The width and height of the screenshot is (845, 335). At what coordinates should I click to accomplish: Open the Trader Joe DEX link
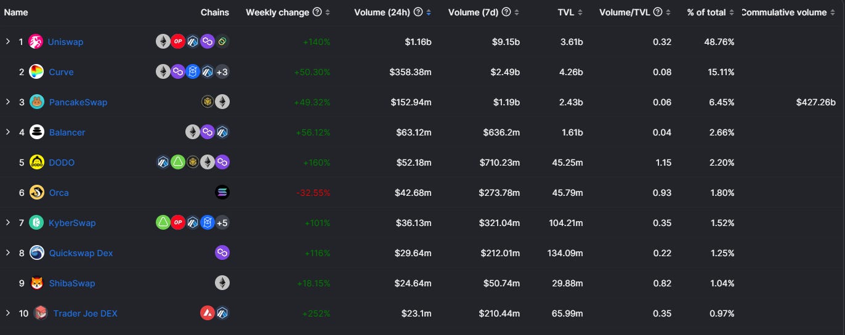(x=85, y=313)
